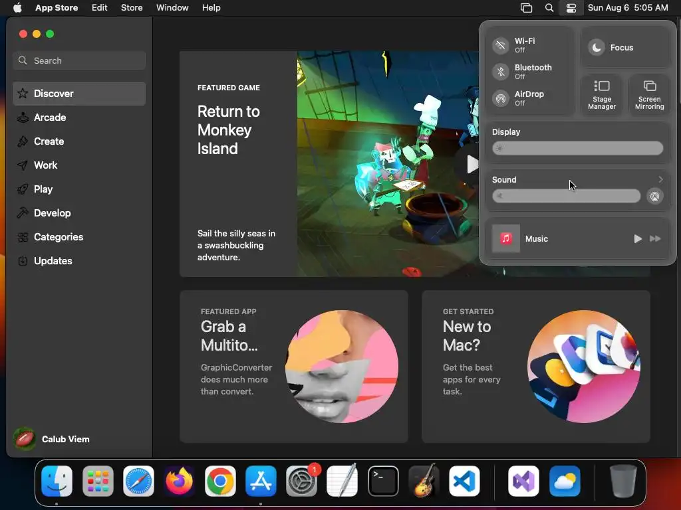Launch Terminal from the Dock
681x510 pixels.
pyautogui.click(x=383, y=481)
